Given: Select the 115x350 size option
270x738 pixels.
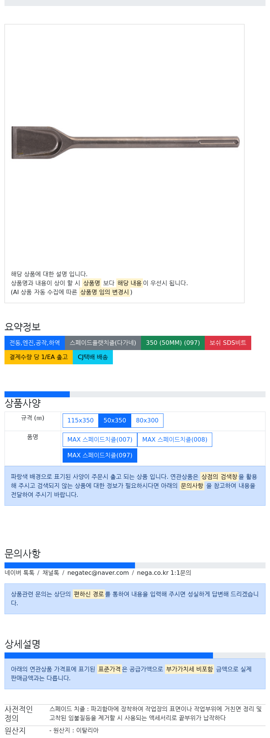Looking at the screenshot, I should click(81, 420).
